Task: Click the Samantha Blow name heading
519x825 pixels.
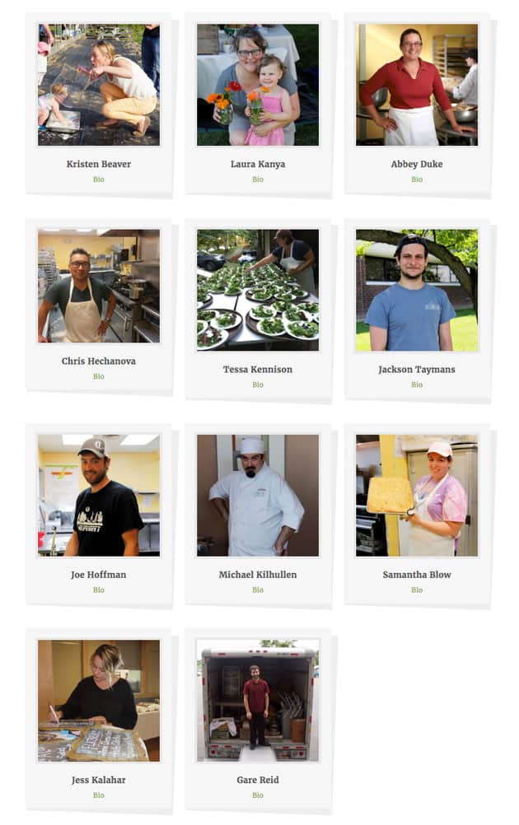Action: (417, 575)
